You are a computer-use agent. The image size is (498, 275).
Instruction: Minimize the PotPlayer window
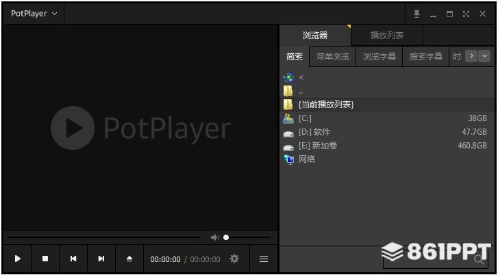point(433,14)
